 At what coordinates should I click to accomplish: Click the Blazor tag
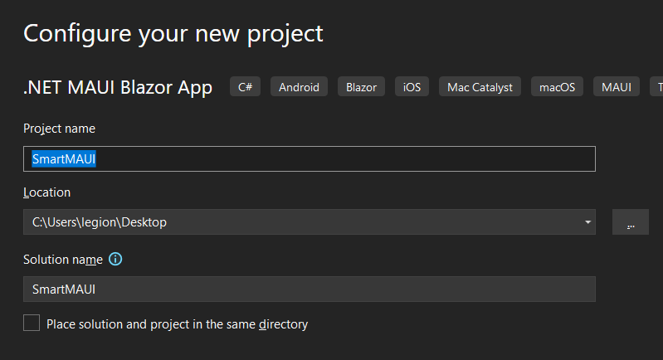pos(361,87)
